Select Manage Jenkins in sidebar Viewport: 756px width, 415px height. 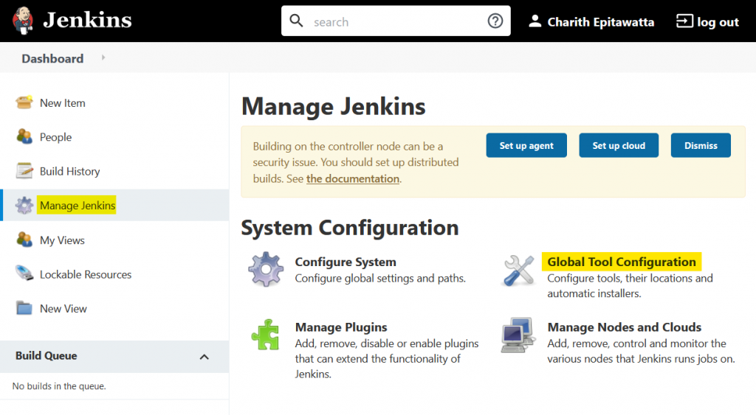[78, 206]
